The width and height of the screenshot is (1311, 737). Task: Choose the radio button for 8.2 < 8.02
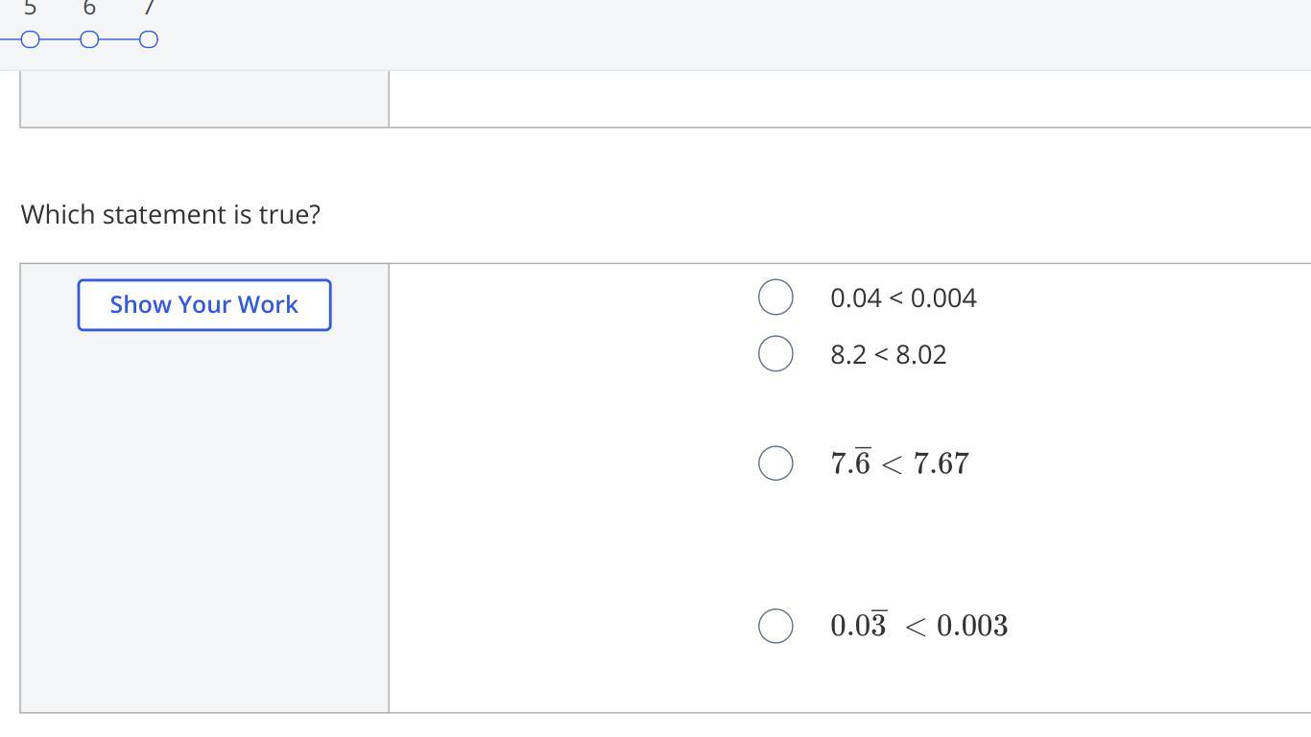(x=775, y=354)
